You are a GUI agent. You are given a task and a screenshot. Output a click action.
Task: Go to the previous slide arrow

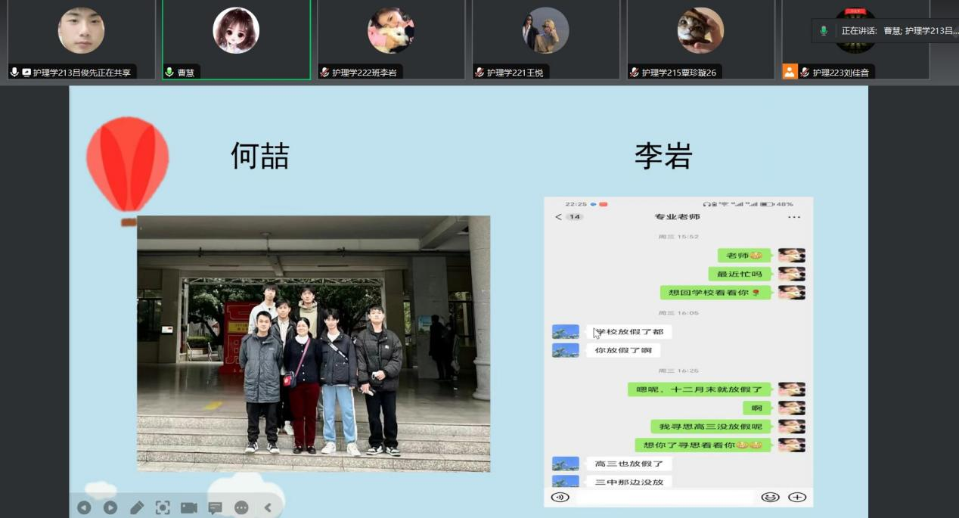(x=84, y=507)
